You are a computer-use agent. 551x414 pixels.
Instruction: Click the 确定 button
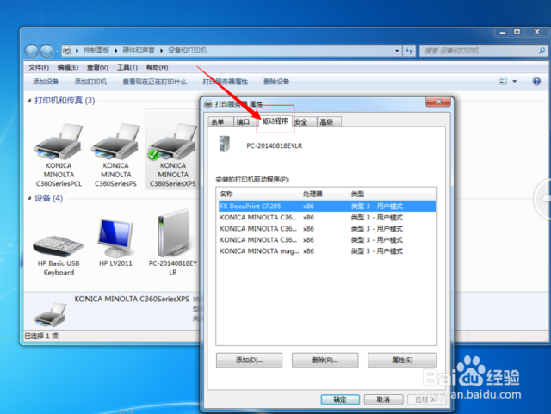tap(340, 399)
